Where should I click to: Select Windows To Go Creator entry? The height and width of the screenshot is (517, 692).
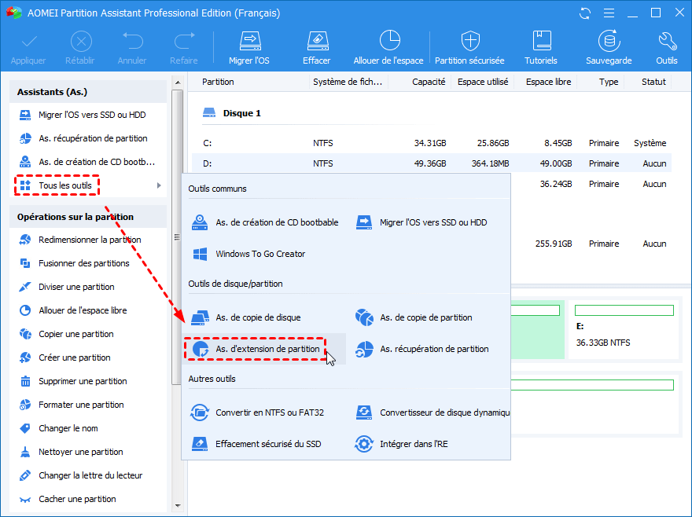click(260, 254)
